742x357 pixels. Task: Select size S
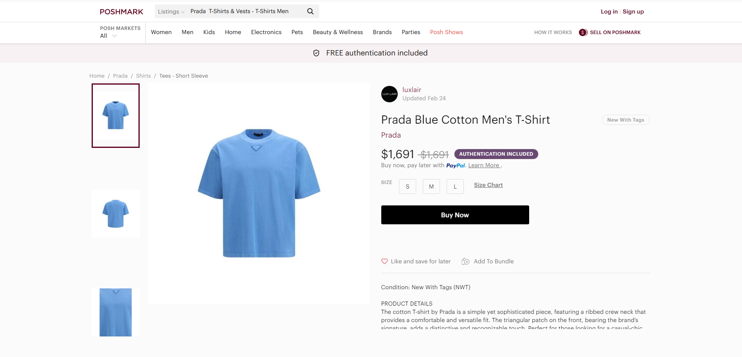pyautogui.click(x=407, y=187)
